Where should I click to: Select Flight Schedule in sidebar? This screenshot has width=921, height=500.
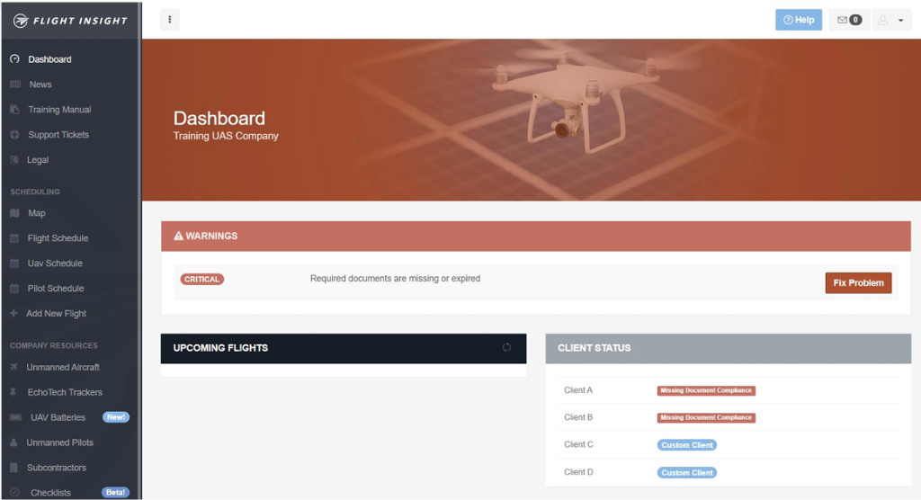click(58, 238)
